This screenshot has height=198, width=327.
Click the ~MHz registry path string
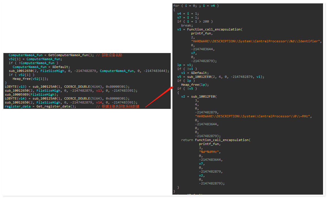coord(253,116)
